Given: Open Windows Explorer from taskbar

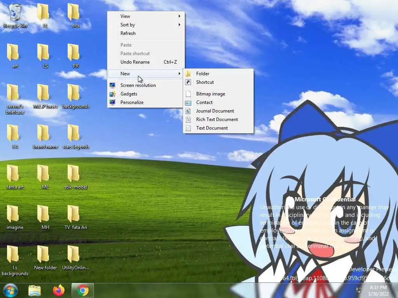Looking at the screenshot, I should pos(35,290).
